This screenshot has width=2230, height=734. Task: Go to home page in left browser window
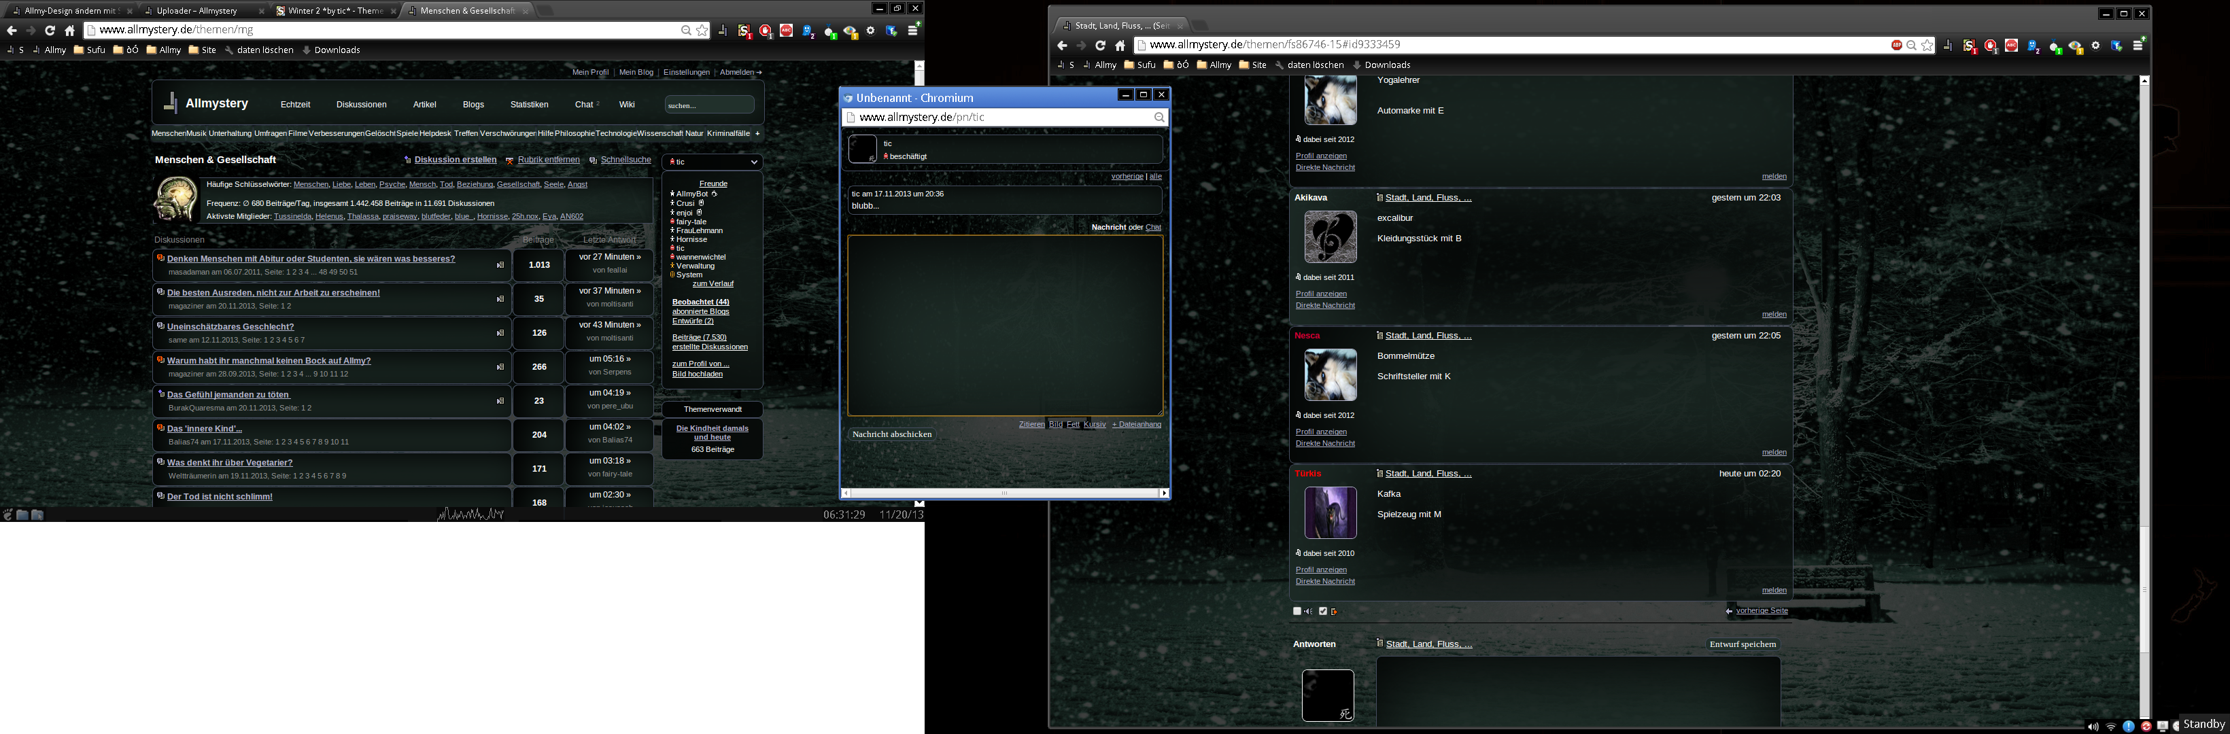coord(70,31)
